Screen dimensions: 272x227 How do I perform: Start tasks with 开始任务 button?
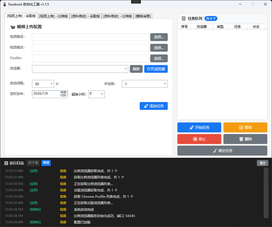click(199, 127)
